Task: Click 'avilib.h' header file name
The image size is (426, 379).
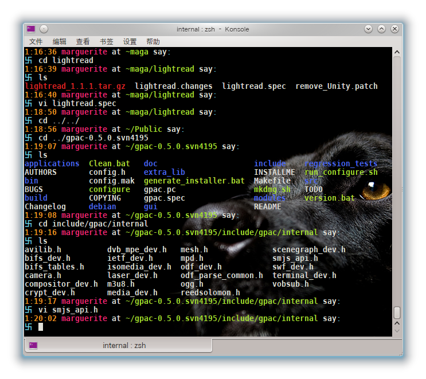Action: [43, 249]
